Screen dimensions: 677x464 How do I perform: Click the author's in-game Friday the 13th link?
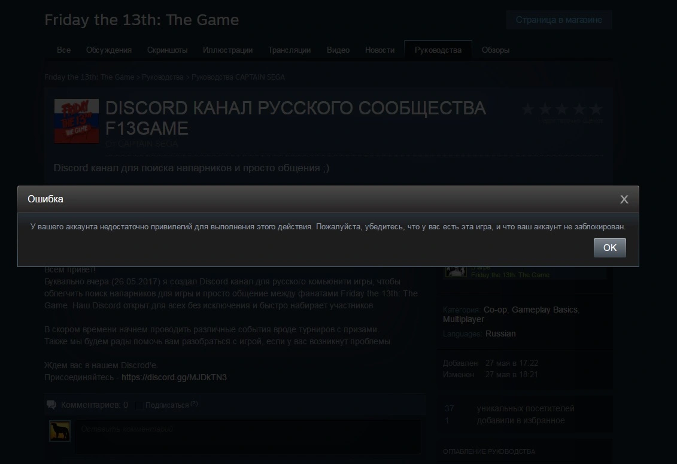click(510, 275)
